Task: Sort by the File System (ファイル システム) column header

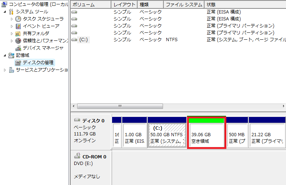Action: click(x=183, y=5)
